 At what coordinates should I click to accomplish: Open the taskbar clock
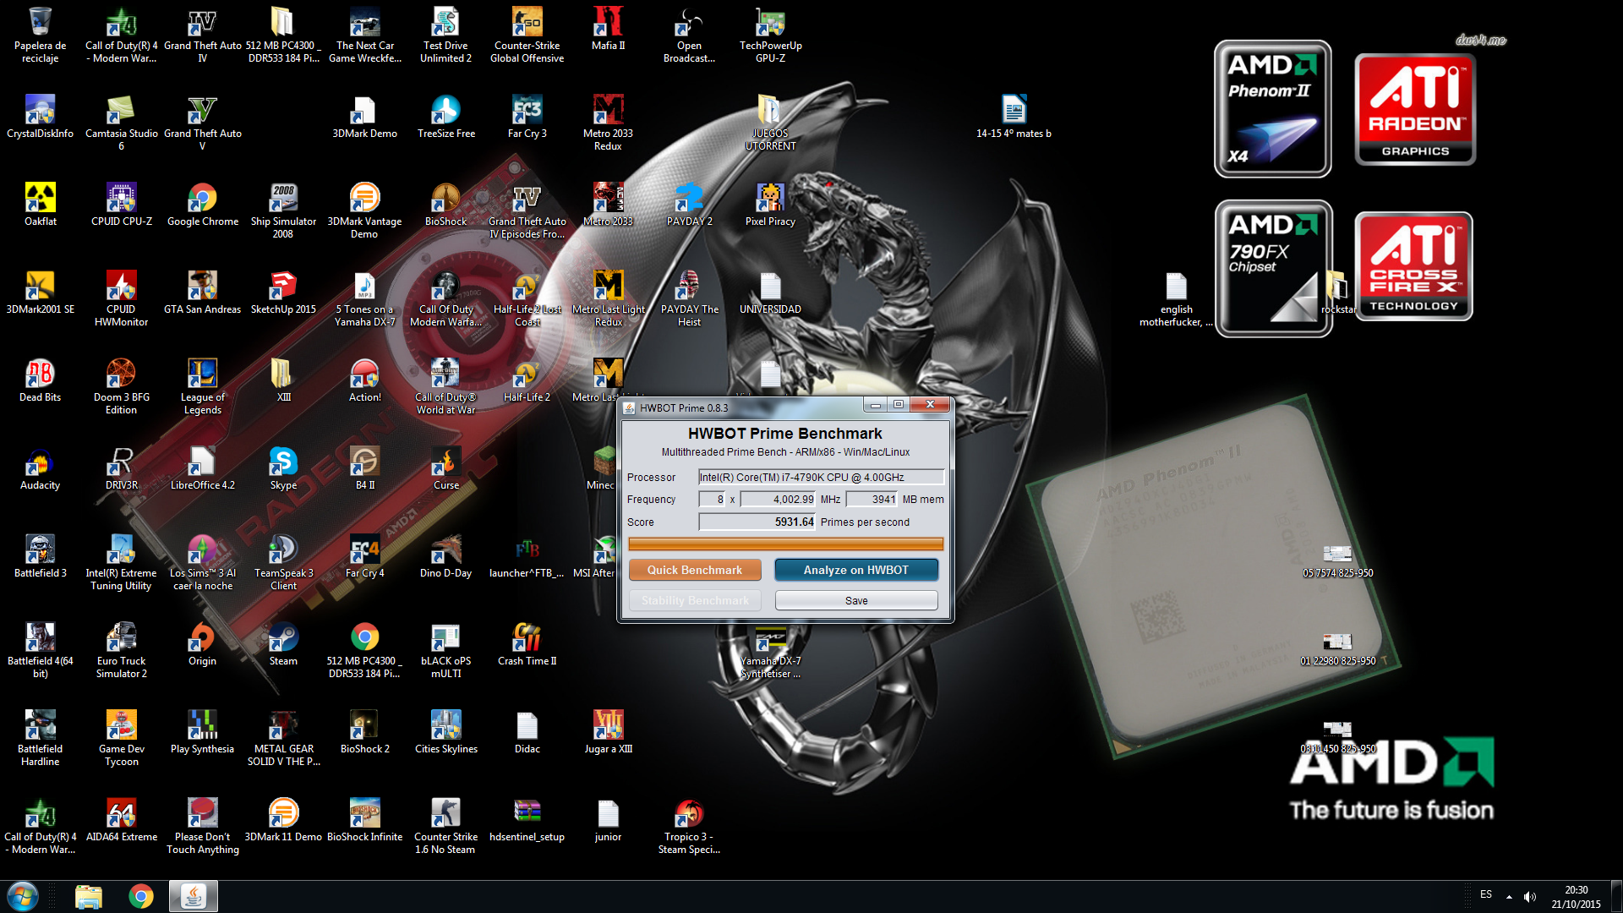click(1576, 896)
